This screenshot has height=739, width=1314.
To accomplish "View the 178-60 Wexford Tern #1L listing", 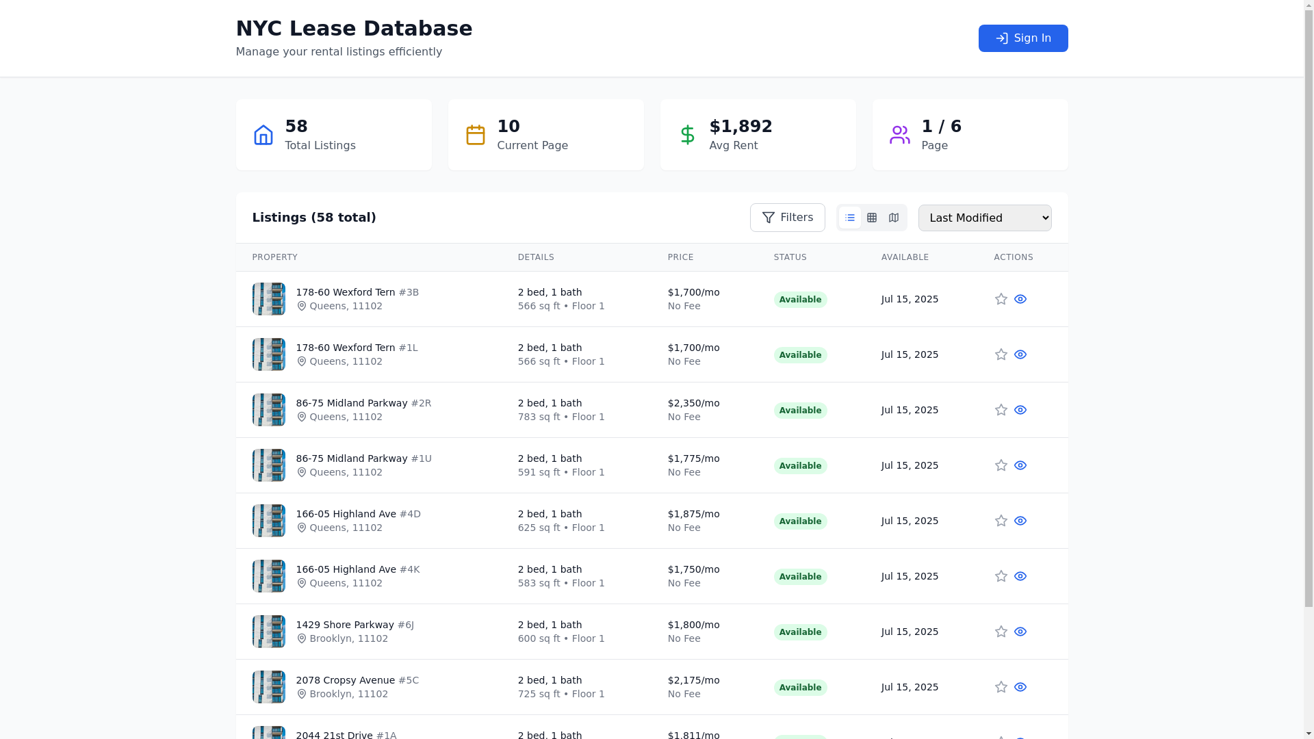I will click(1020, 354).
